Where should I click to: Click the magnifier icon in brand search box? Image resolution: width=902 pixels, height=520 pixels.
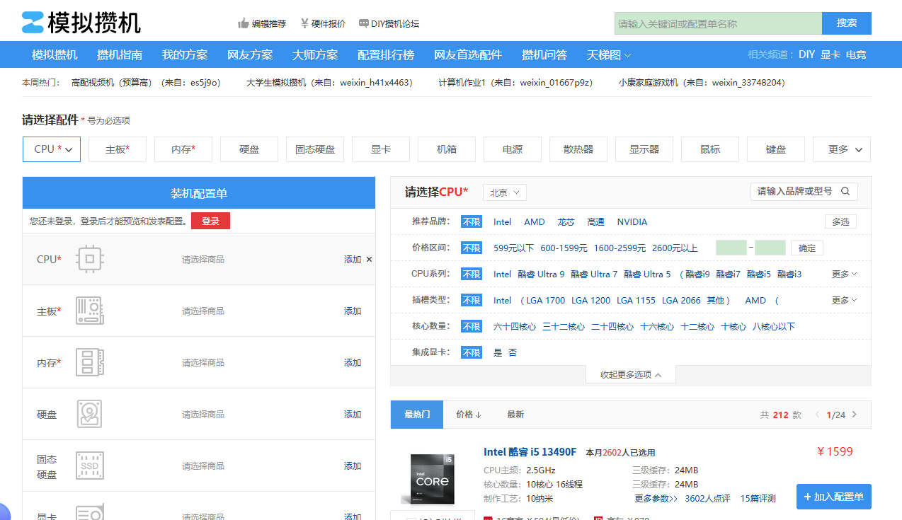[x=845, y=191]
